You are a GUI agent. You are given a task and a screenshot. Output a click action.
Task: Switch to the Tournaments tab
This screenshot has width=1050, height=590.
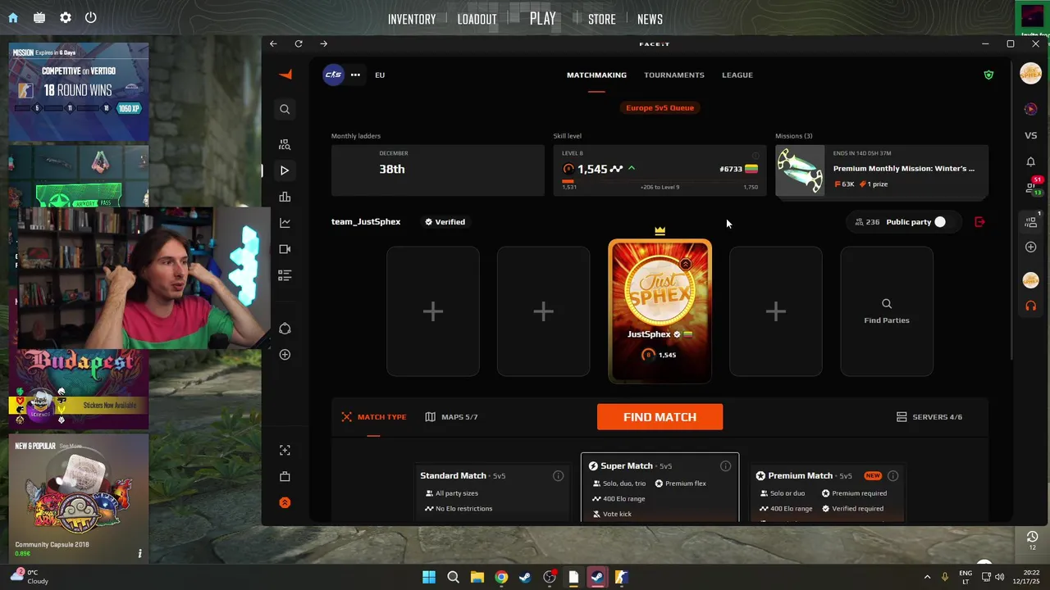point(674,75)
